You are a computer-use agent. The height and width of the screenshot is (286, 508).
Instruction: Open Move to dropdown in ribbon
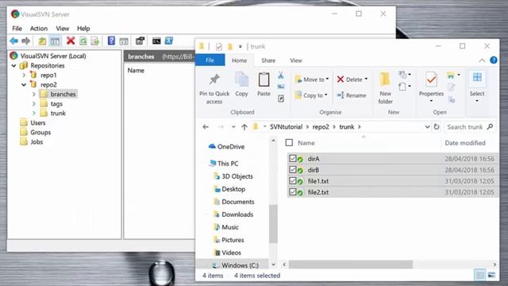[312, 79]
